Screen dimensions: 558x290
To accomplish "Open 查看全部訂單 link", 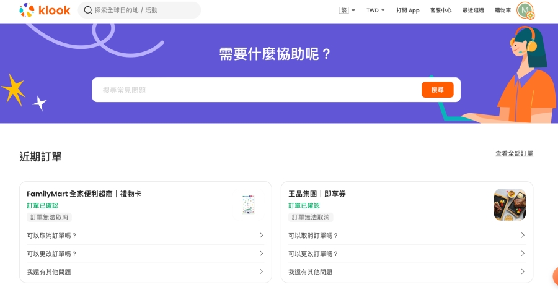I will (514, 153).
